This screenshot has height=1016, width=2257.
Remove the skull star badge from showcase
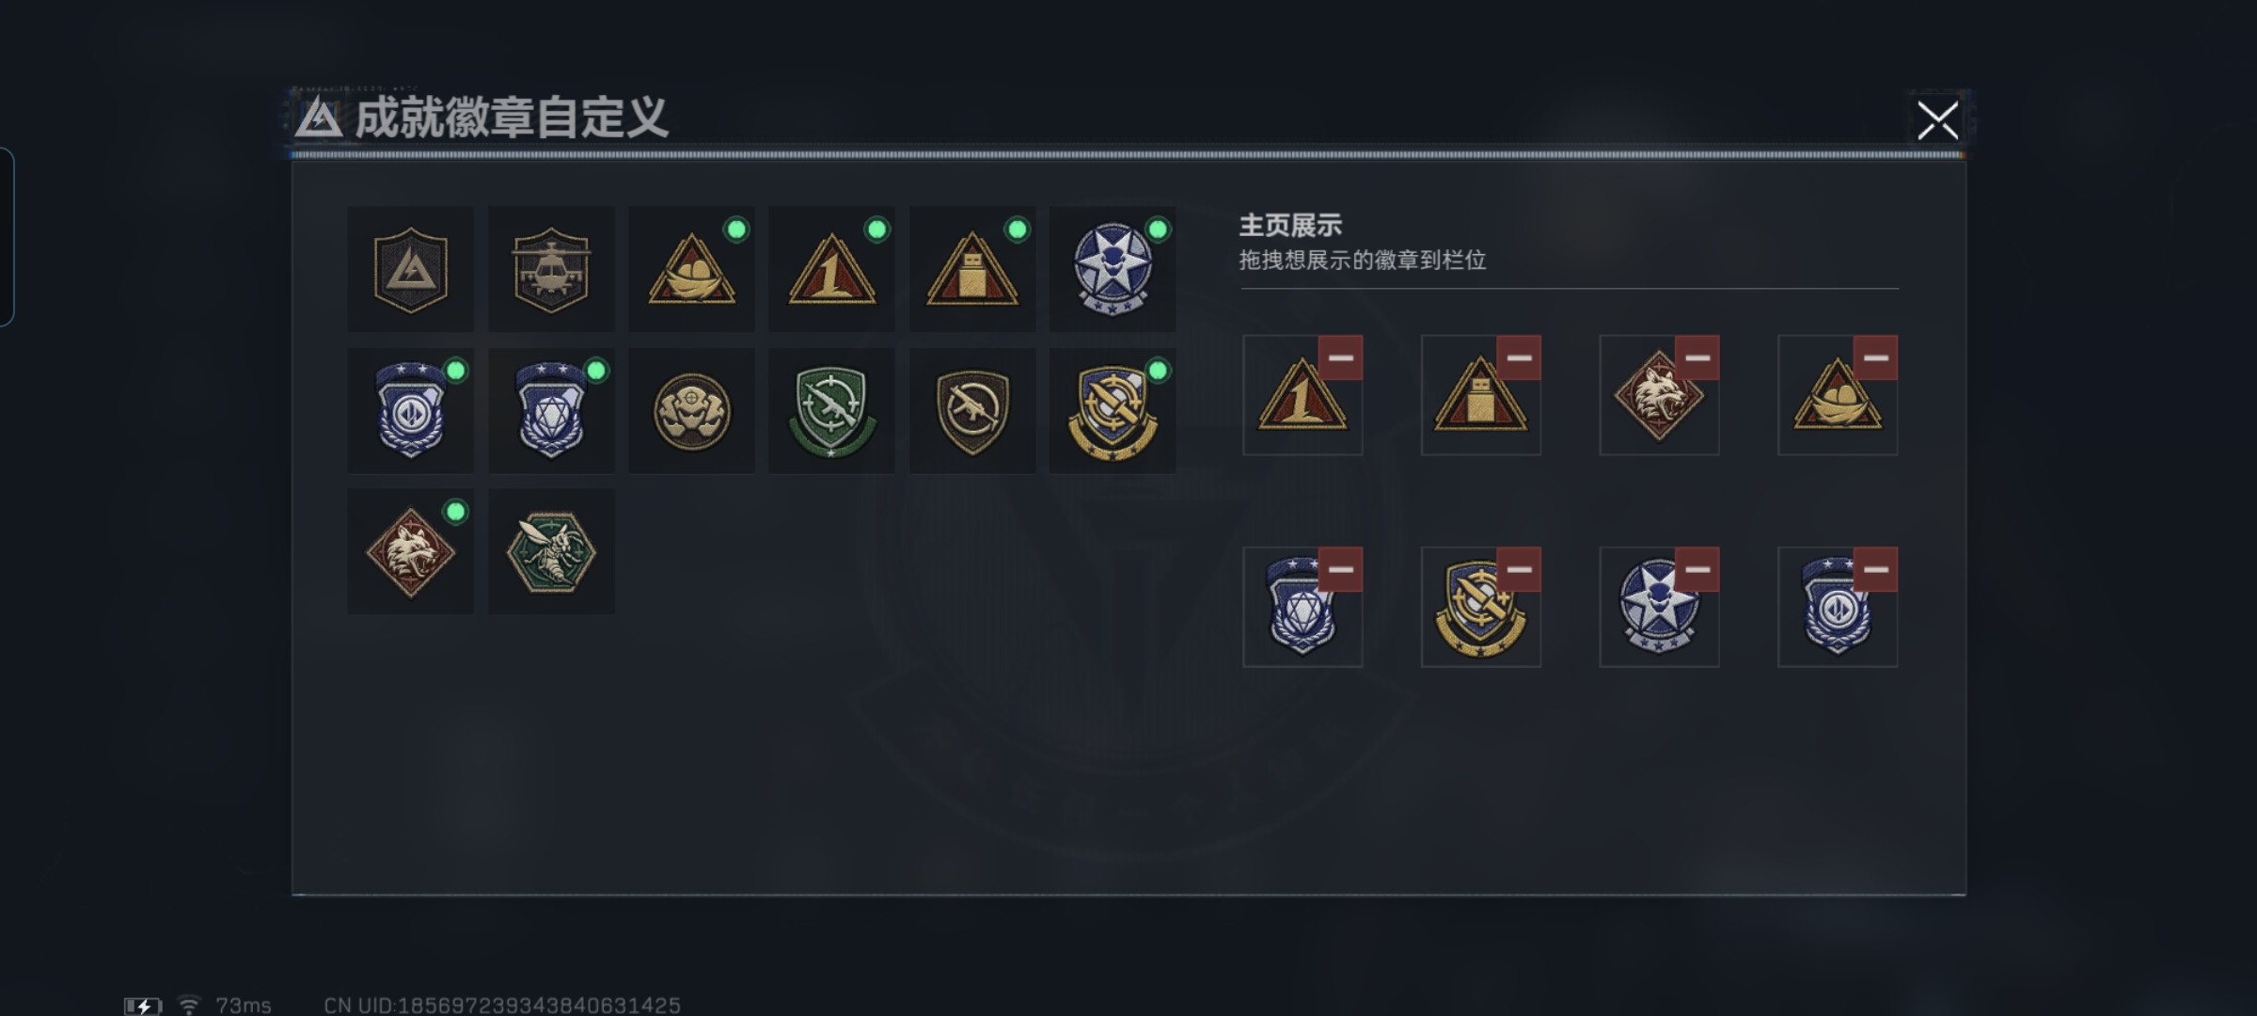pos(1697,569)
